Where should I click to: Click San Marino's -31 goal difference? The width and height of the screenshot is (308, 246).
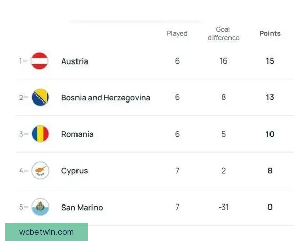223,207
